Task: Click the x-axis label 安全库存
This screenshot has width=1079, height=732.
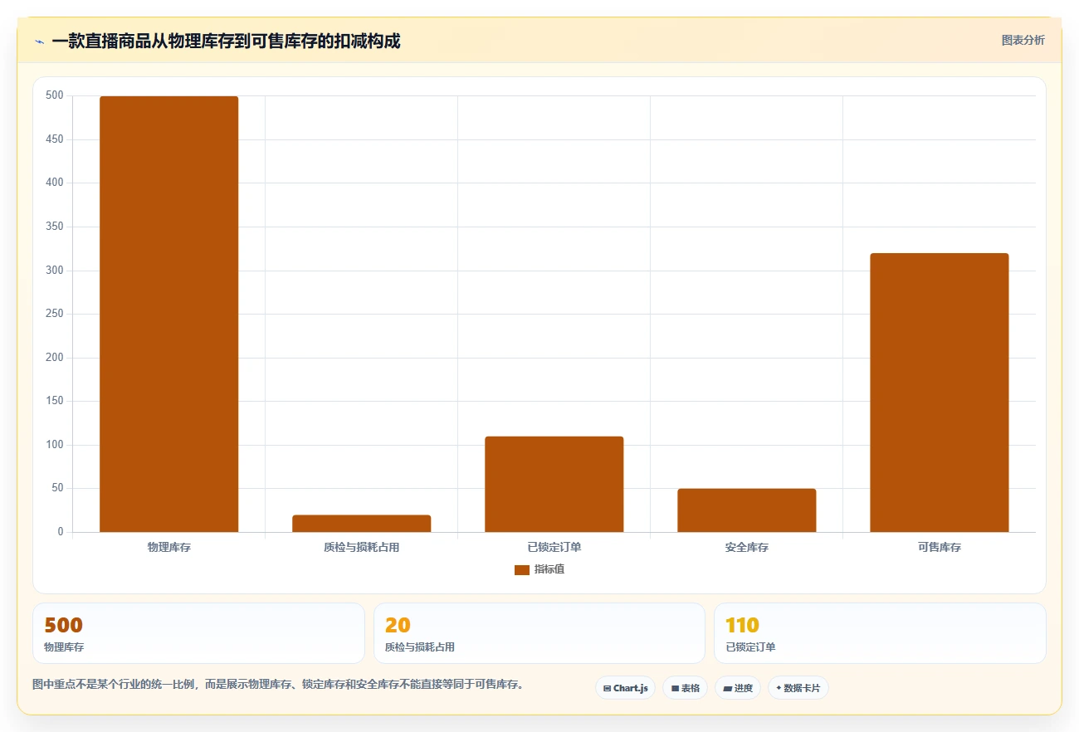Action: point(746,548)
